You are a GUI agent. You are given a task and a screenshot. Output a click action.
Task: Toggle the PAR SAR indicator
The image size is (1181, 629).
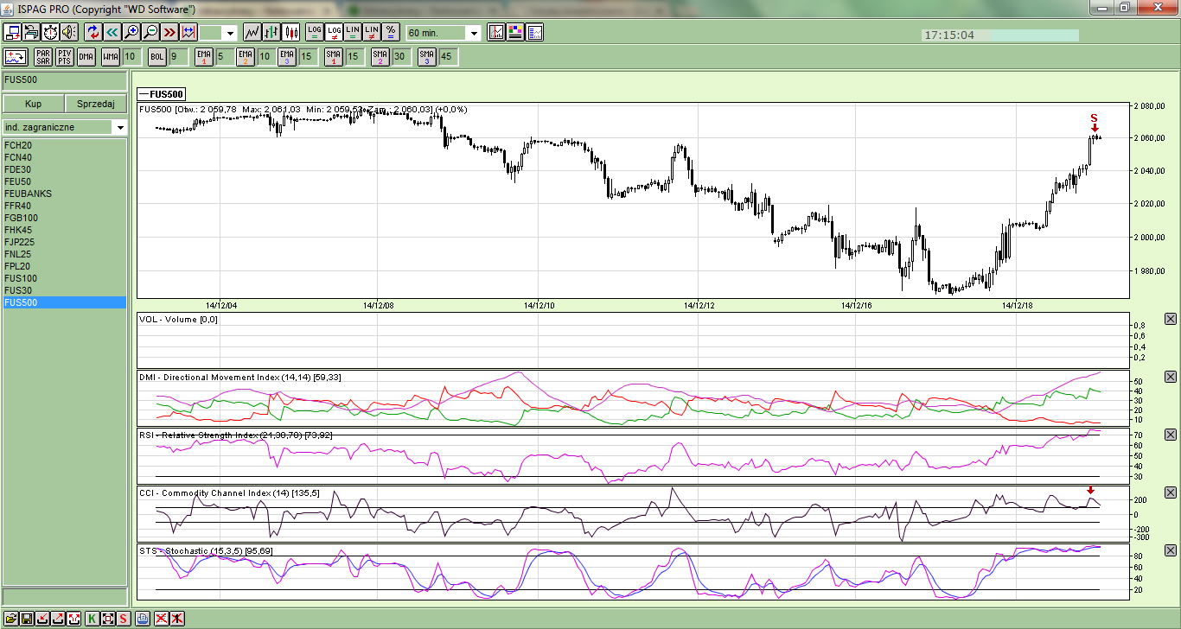tap(42, 57)
